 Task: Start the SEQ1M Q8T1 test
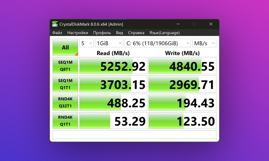tap(65, 66)
